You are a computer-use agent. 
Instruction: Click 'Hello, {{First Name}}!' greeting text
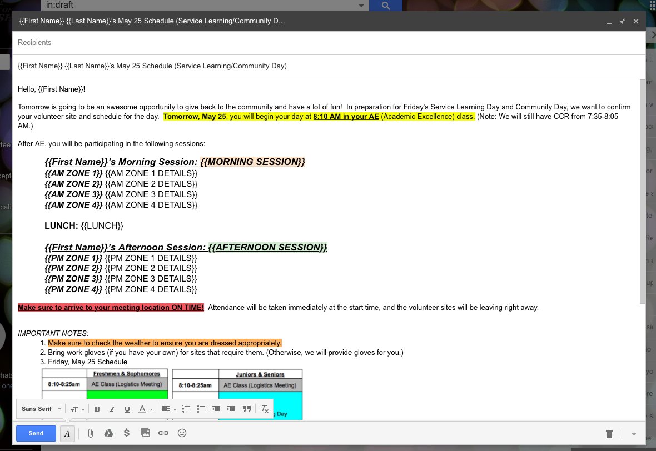pos(52,89)
